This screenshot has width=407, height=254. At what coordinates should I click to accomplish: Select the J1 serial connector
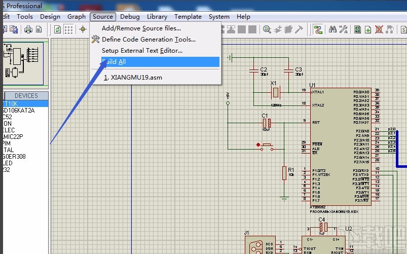[260, 245]
